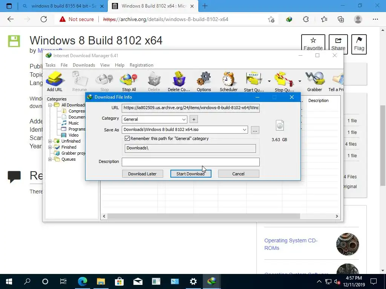Click the Cancel button in dialog
Screen dimensions: 386x289
pos(238,174)
